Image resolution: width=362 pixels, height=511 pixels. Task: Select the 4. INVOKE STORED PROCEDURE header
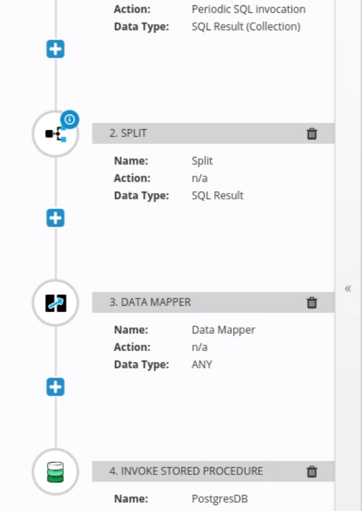[x=213, y=471]
